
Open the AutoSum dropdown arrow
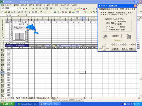pyautogui.click(x=60, y=12)
